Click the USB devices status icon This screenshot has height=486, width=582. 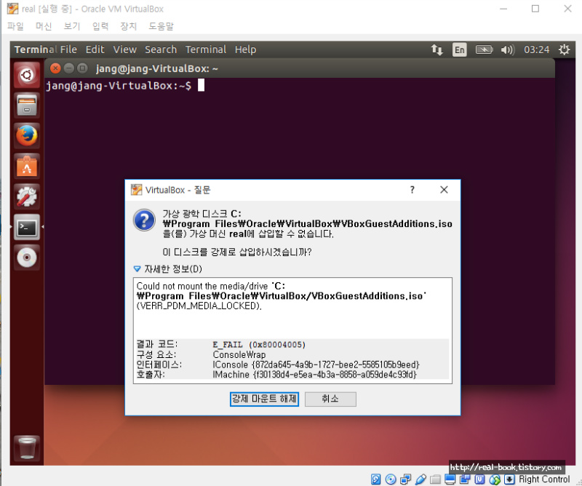[420, 479]
